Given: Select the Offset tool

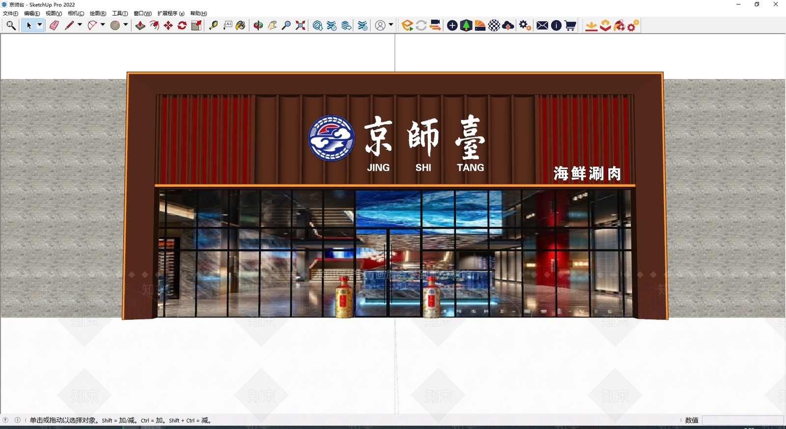Looking at the screenshot, I should pos(155,26).
